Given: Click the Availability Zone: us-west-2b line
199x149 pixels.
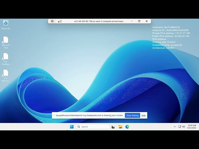Looking at the screenshot, I should (x=167, y=45).
